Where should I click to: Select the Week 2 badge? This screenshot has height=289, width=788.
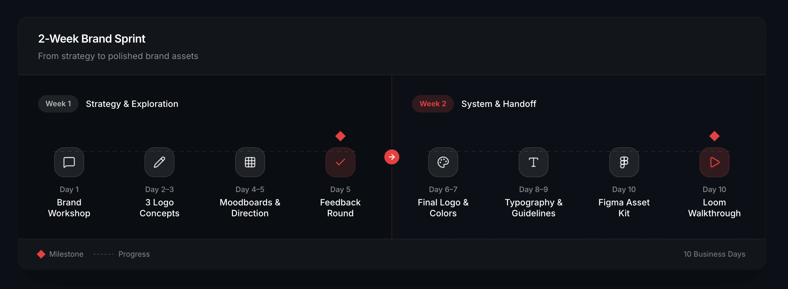pyautogui.click(x=433, y=104)
